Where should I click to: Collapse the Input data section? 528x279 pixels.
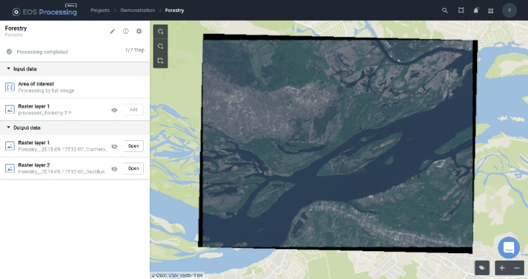[x=9, y=69]
